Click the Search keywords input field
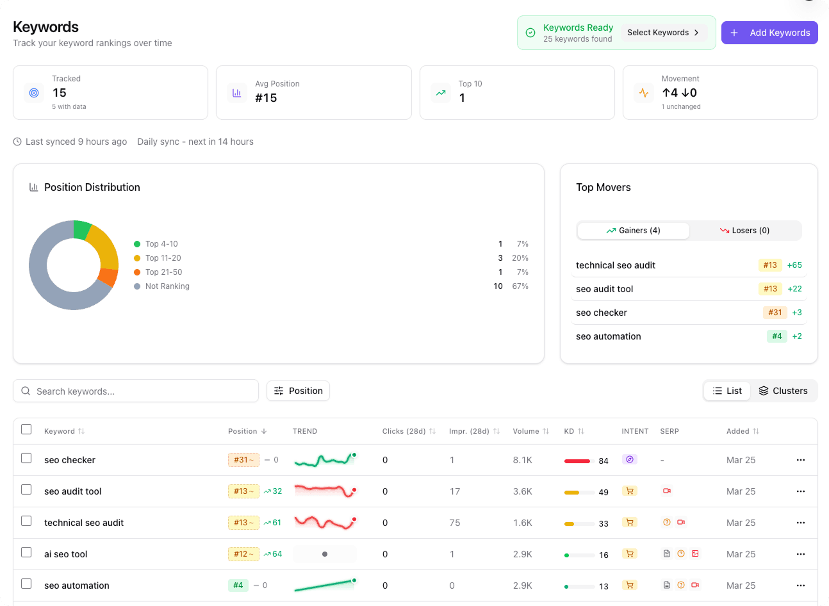Screen dimensions: 829x606 (136, 391)
